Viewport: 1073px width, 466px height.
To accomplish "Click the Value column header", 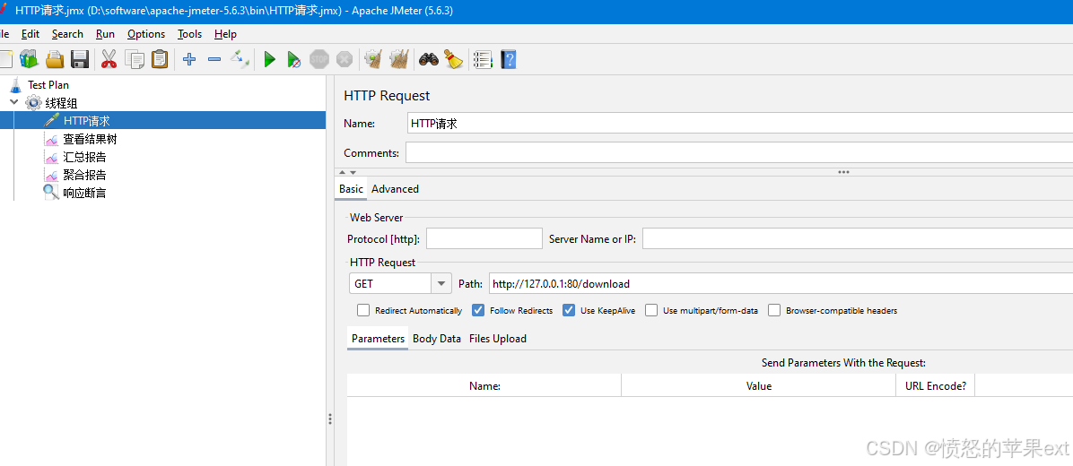I will 758,386.
